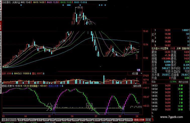
Task: Switch to the ASI indicator tab
Action: click(64, 120)
